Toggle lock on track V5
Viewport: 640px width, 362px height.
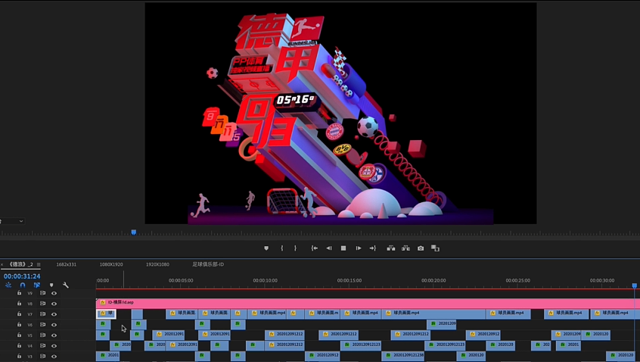(19, 335)
